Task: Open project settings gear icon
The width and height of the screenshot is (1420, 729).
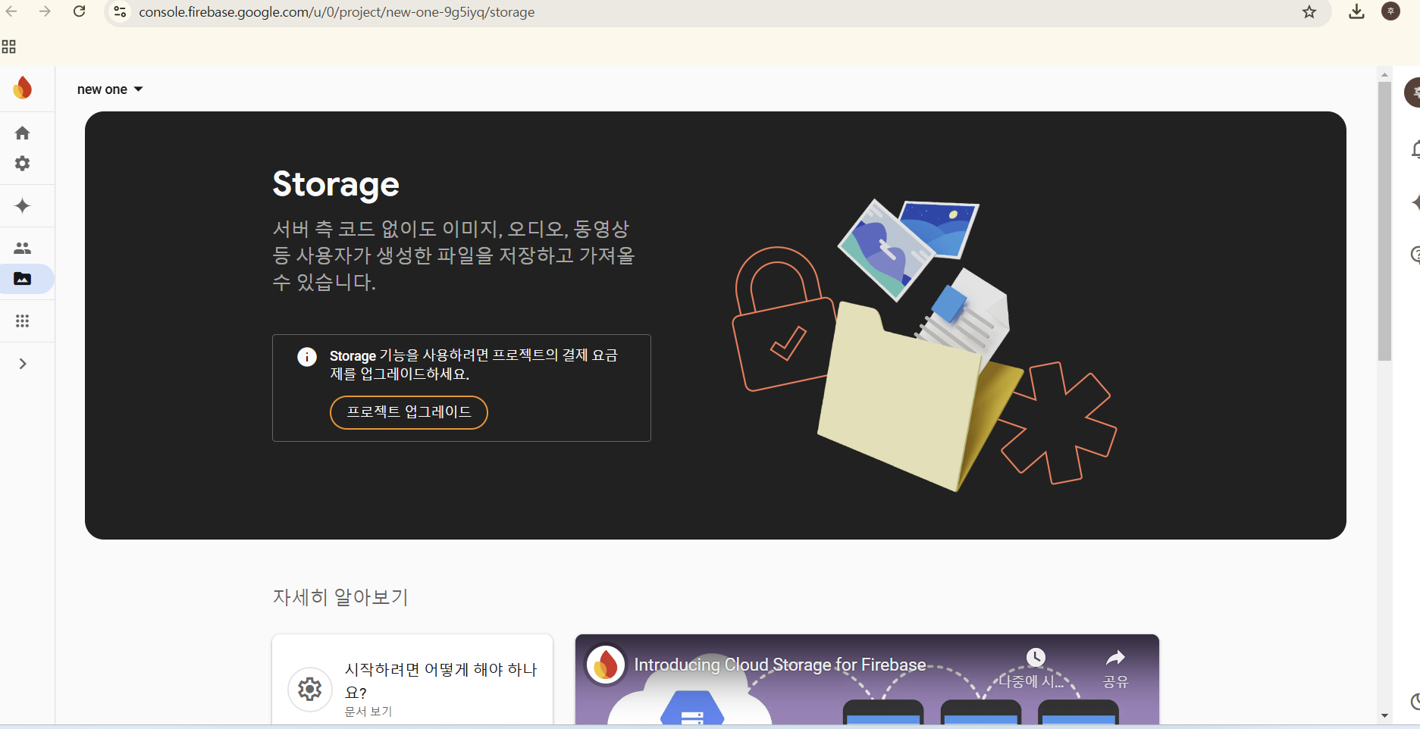Action: click(x=23, y=164)
